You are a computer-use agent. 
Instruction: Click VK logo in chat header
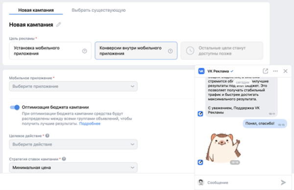(201, 71)
